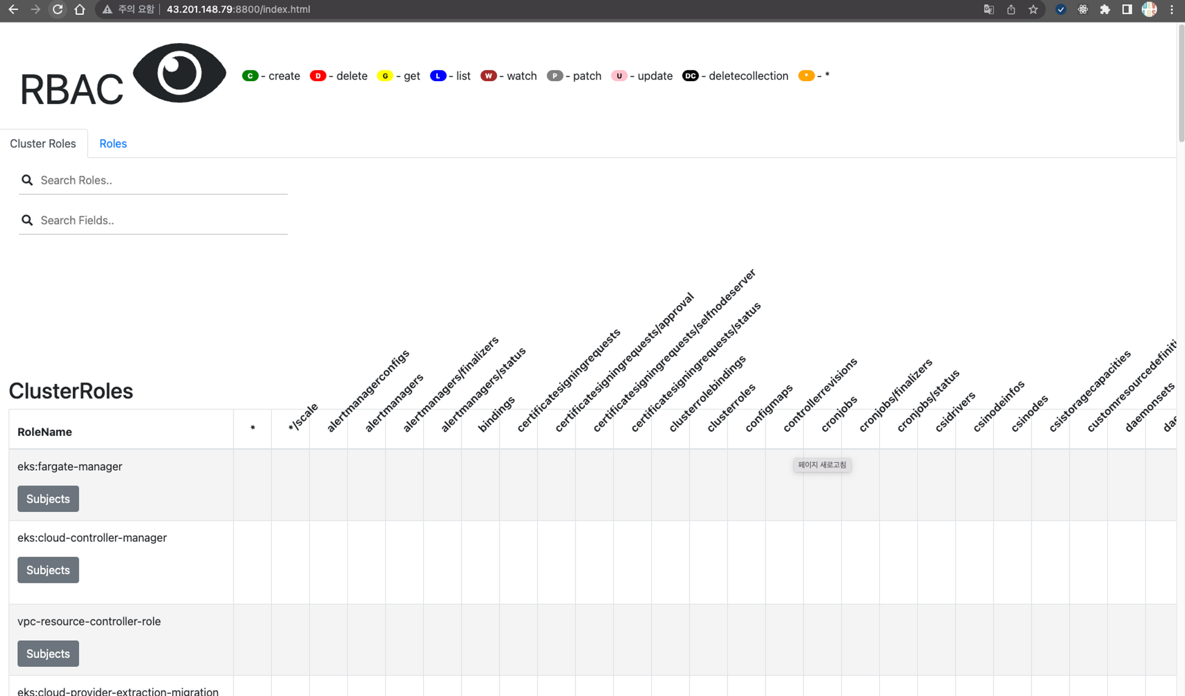The image size is (1185, 696).
Task: Click the browser home icon
Action: point(80,9)
